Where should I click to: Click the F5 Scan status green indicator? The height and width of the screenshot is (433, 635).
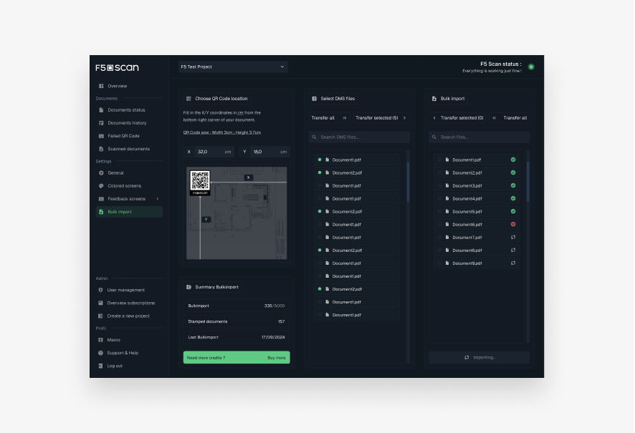pos(530,65)
